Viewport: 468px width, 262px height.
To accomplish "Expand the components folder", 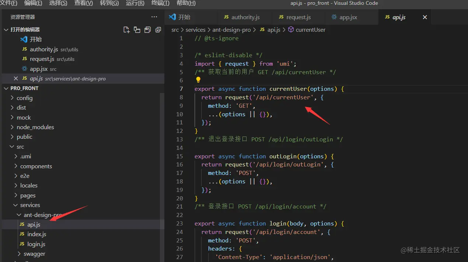I will [x=16, y=166].
